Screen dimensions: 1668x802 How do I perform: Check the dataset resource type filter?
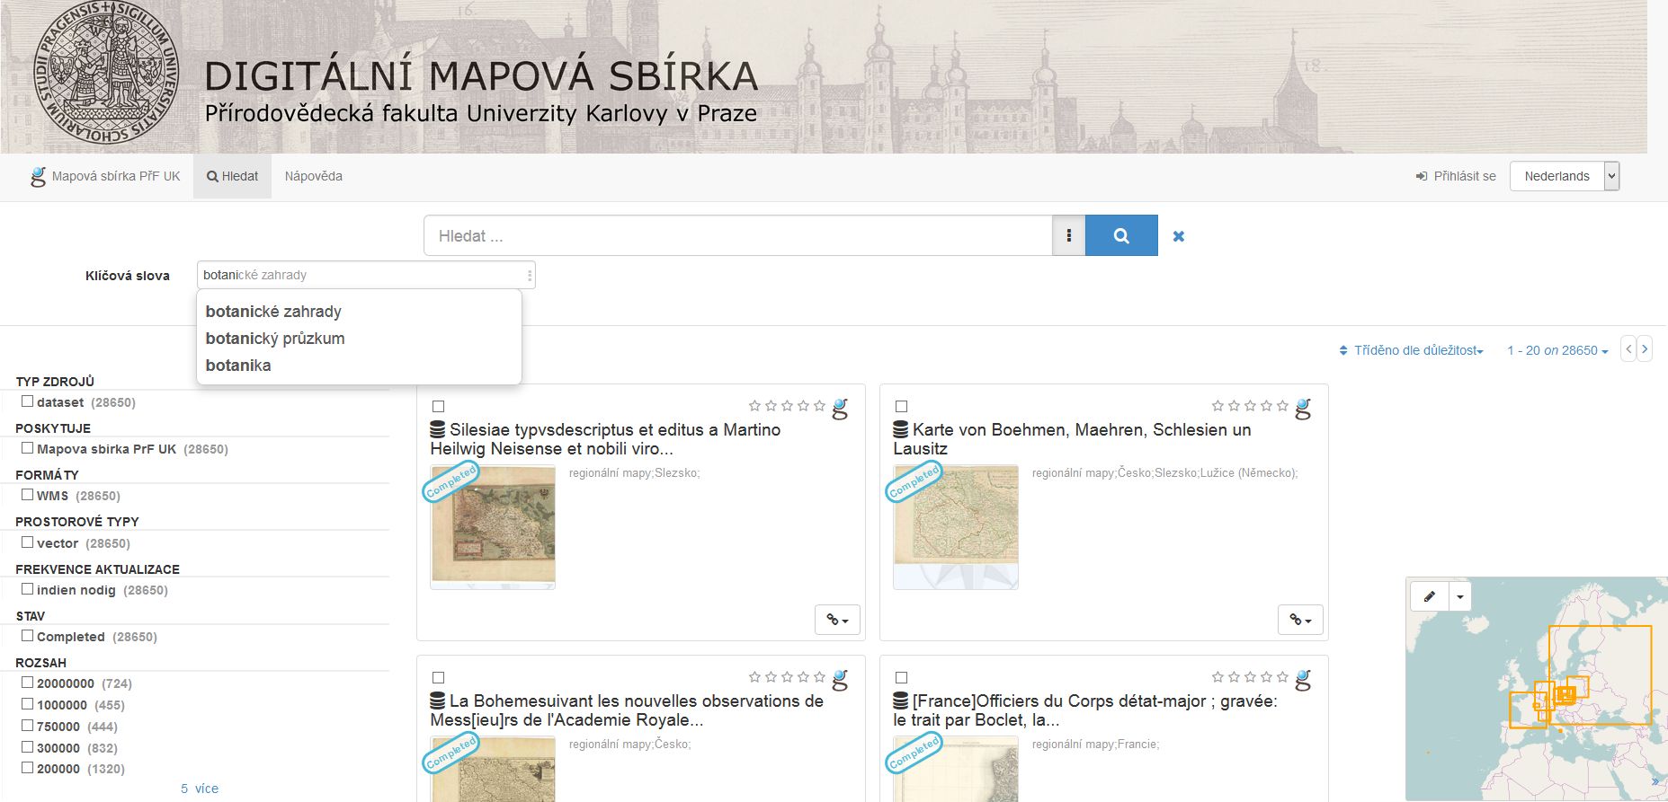coord(28,401)
